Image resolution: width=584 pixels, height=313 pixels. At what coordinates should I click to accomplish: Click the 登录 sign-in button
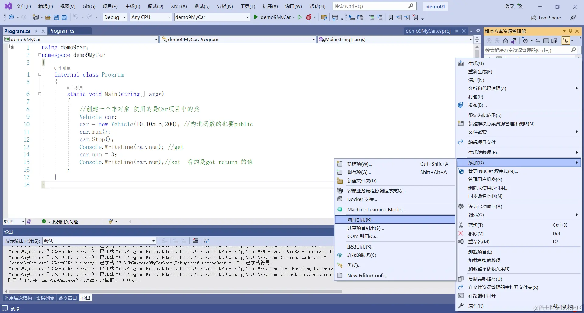[510, 6]
